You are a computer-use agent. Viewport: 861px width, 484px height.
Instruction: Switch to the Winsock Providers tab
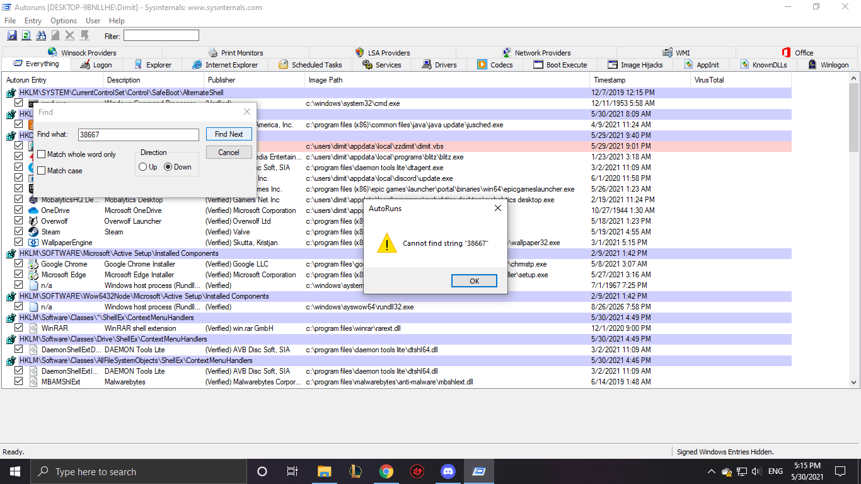click(82, 53)
